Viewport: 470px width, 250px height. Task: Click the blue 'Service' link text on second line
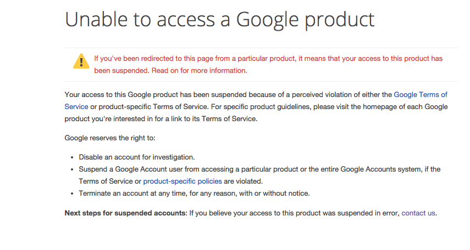76,107
